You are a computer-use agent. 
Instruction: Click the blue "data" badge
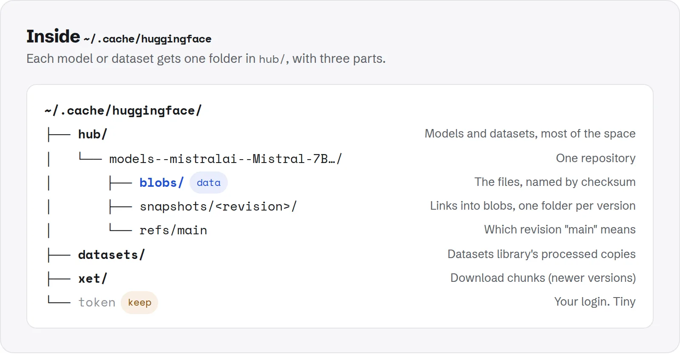click(x=209, y=183)
